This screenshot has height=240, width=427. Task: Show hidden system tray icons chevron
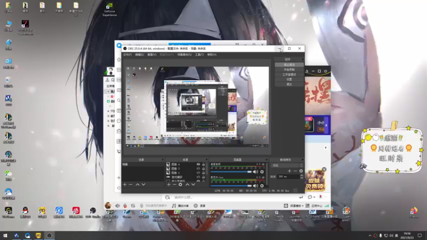pos(370,236)
